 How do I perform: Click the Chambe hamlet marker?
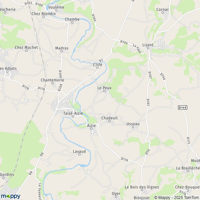pyautogui.click(x=72, y=22)
